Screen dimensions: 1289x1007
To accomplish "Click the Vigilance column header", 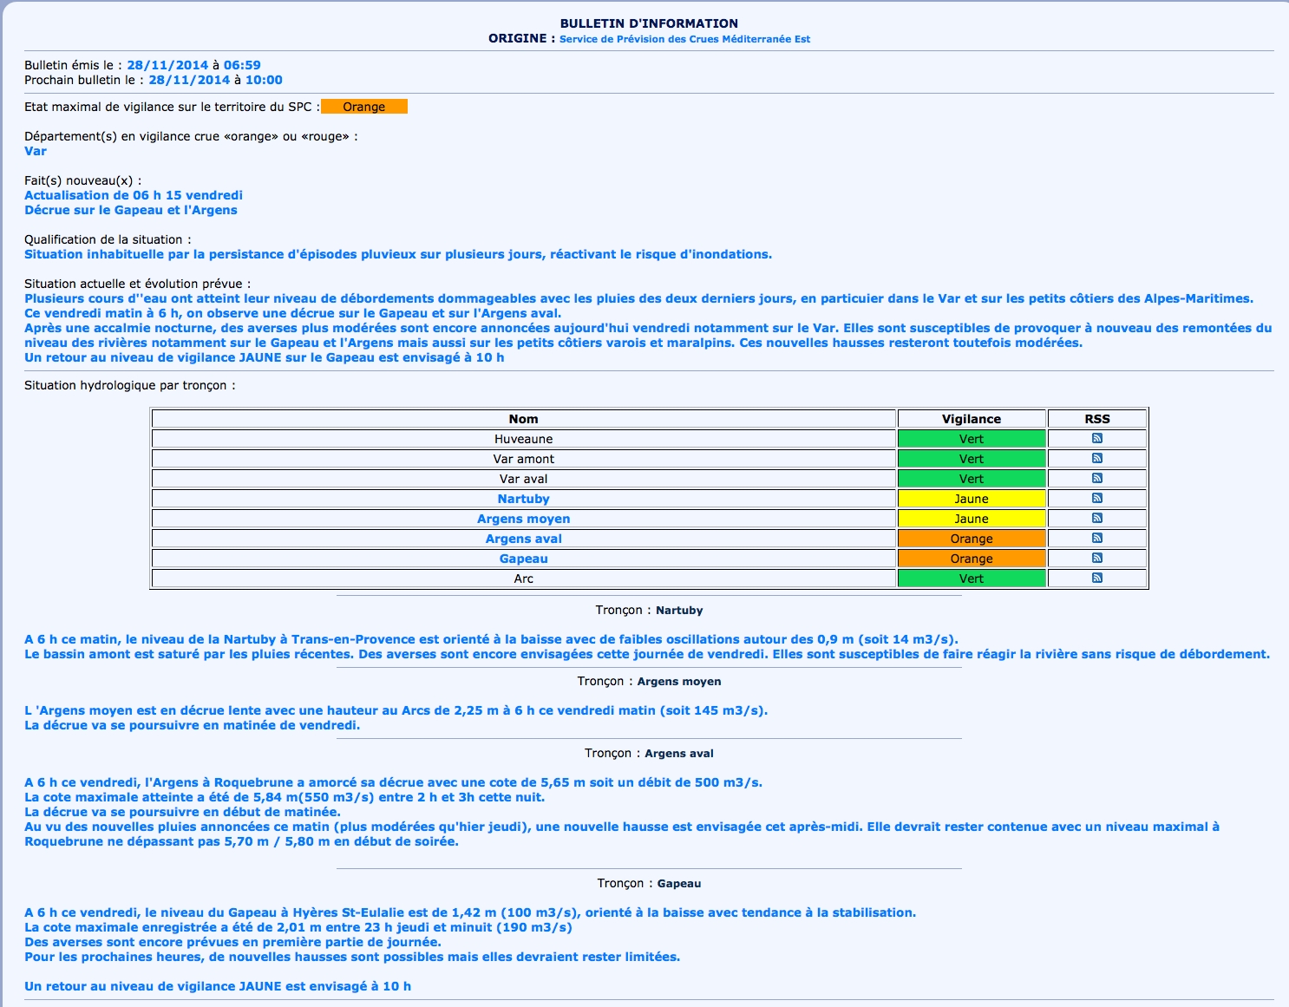I will (972, 419).
